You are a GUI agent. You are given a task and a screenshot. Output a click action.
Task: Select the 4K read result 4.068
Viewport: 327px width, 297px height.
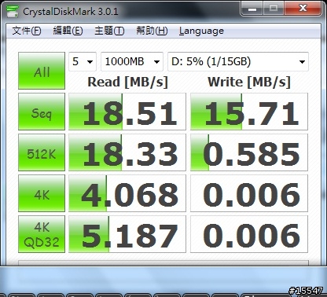[x=127, y=193]
